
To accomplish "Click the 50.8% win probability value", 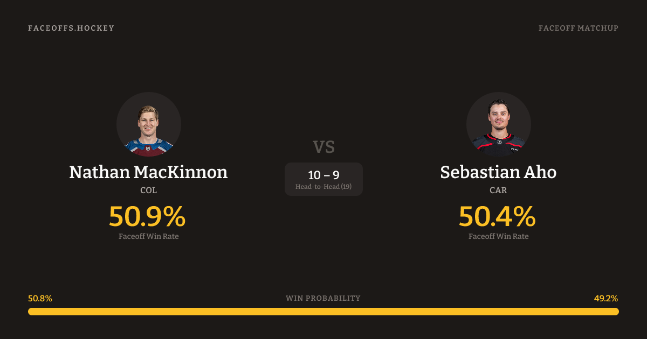I will pos(40,299).
